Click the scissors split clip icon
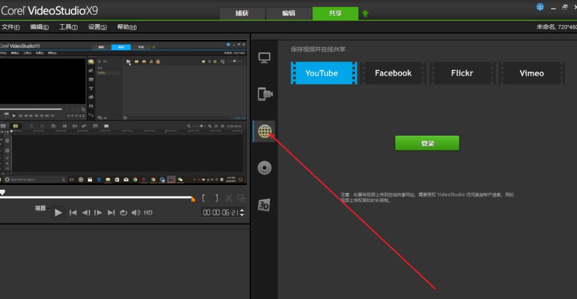Viewport: 577px width, 299px height. point(229,198)
